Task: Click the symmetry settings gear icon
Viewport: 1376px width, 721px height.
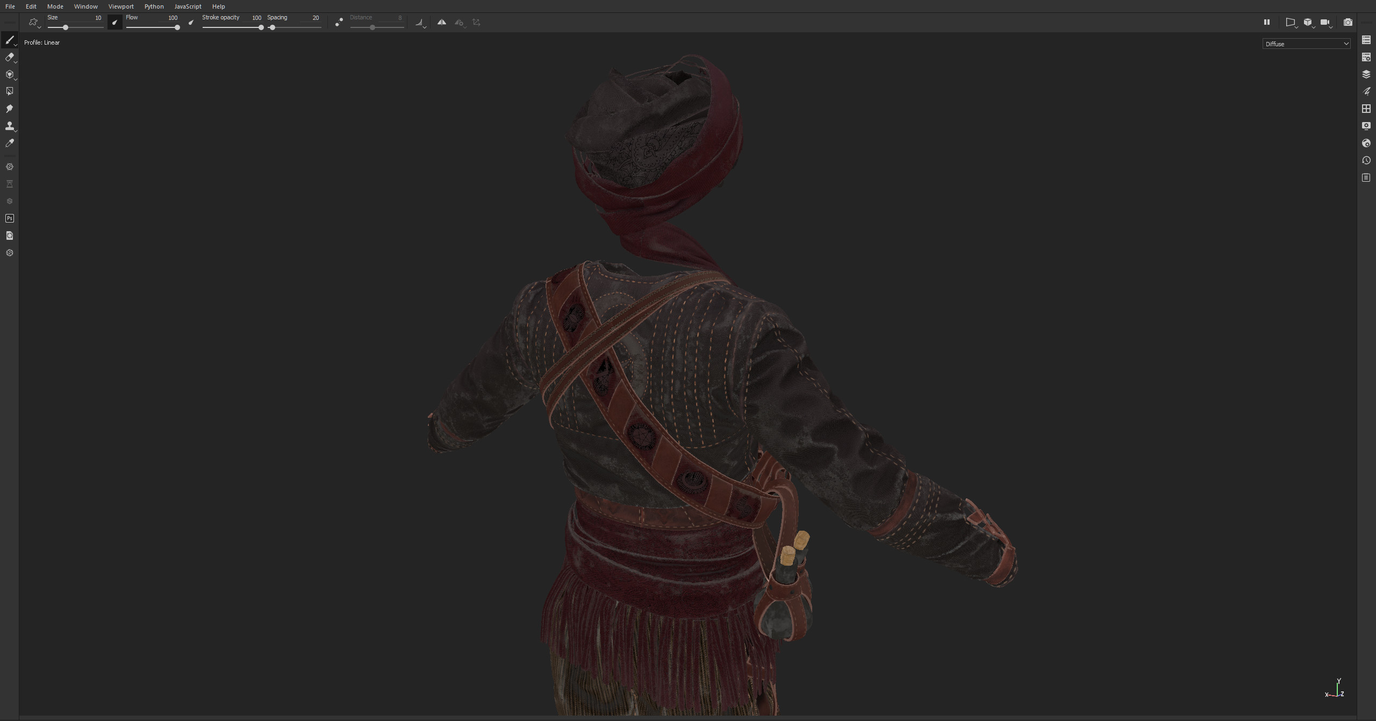Action: point(460,23)
